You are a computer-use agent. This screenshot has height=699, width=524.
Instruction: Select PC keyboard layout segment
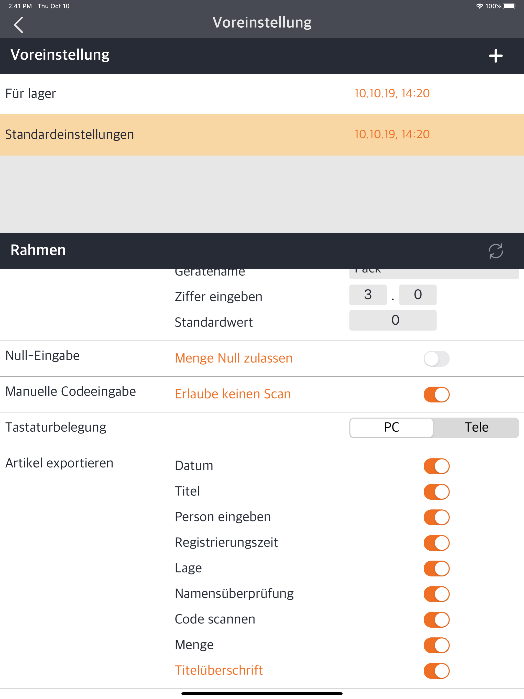click(391, 428)
